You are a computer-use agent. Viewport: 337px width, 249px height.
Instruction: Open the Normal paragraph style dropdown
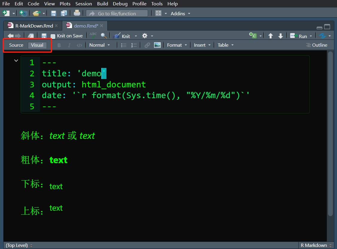[100, 45]
